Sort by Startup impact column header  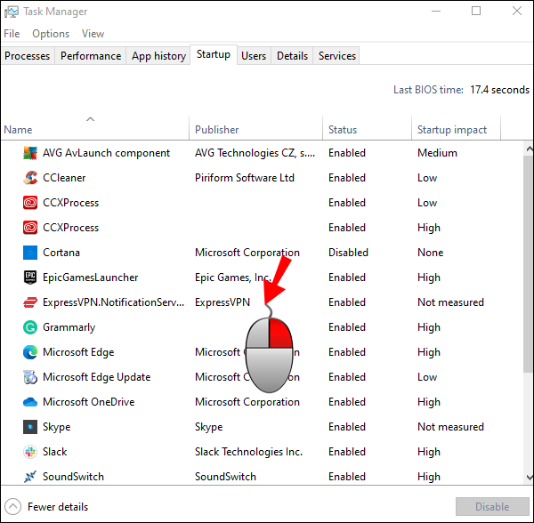[456, 130]
